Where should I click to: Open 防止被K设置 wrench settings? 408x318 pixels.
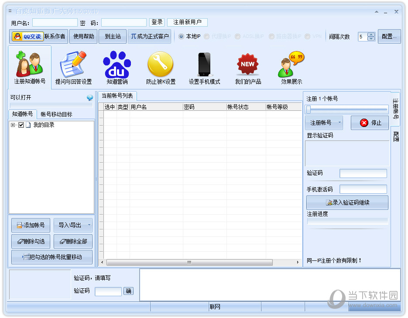[x=161, y=68]
